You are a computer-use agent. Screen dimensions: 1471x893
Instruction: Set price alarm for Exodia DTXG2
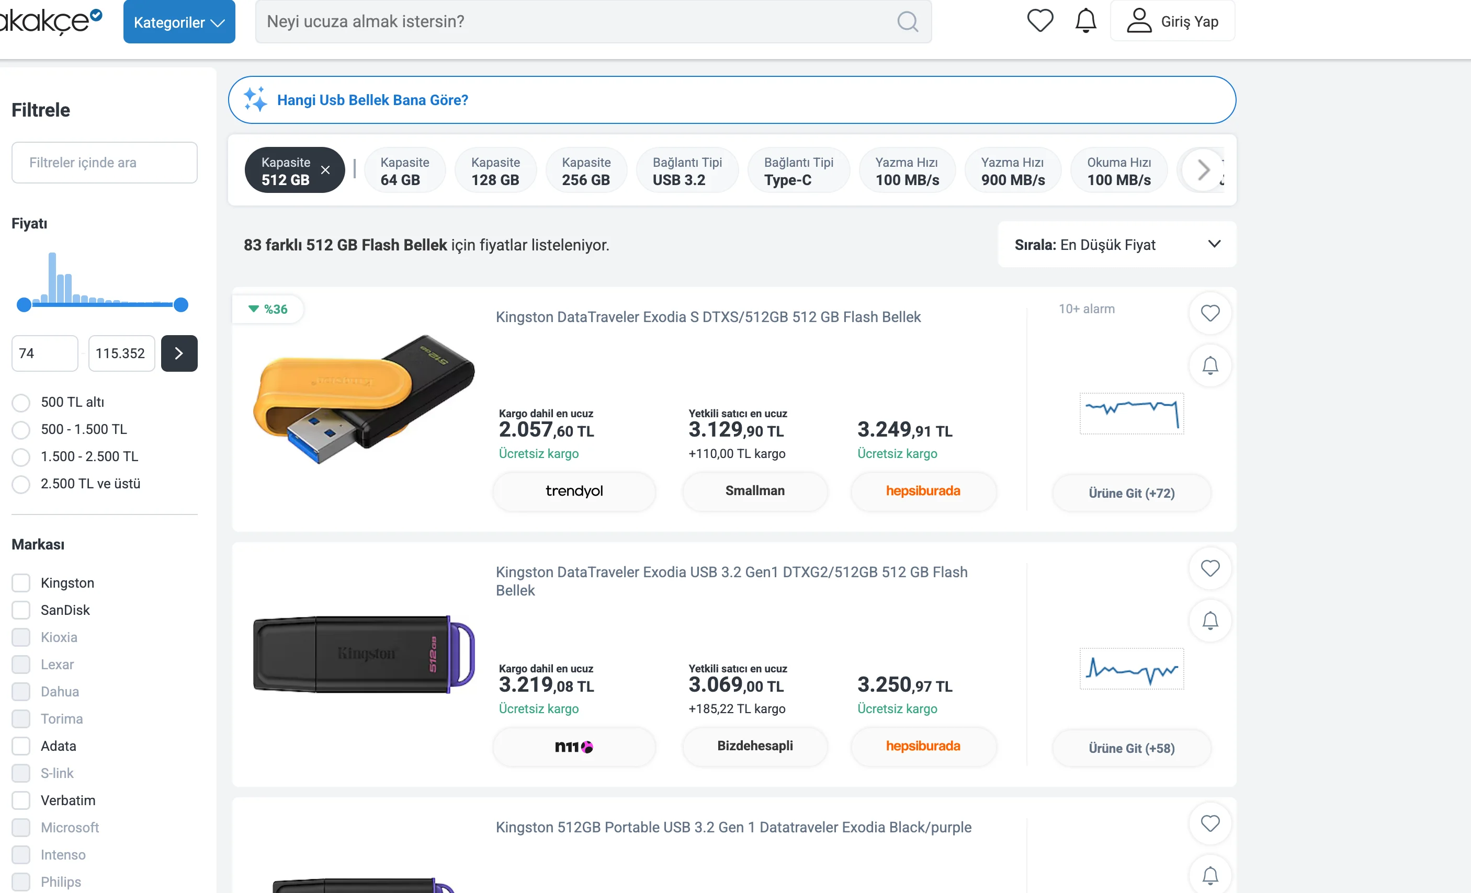1210,621
